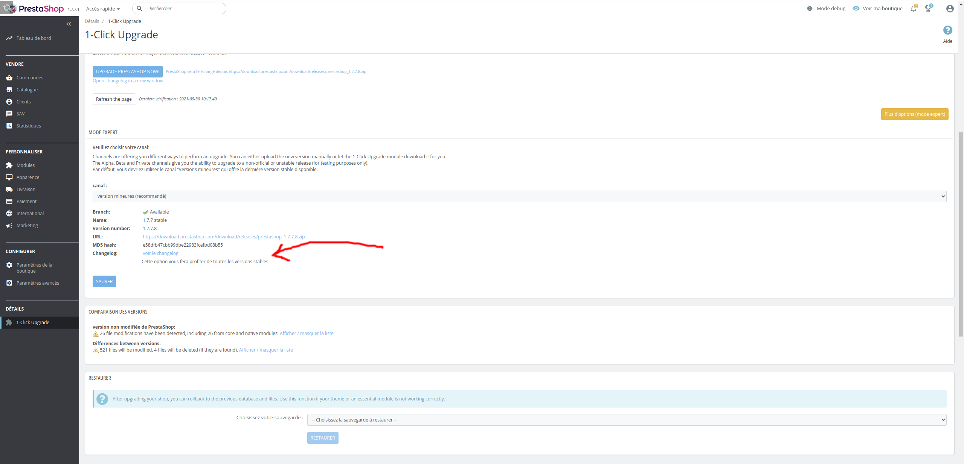Click the Marketing megaphone icon

click(9, 226)
